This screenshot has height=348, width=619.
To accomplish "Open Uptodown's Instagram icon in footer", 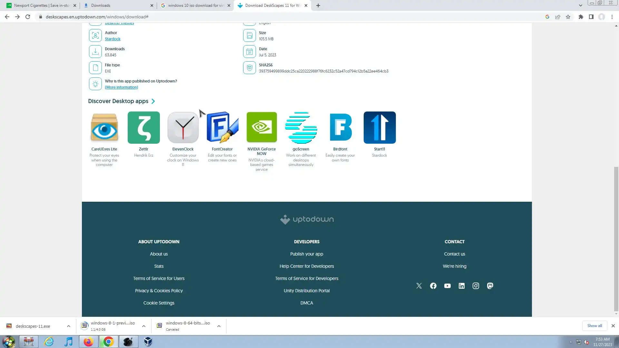I will tap(476, 286).
